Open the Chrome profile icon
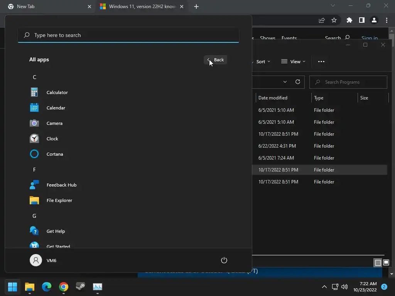This screenshot has height=296, width=395. [374, 20]
